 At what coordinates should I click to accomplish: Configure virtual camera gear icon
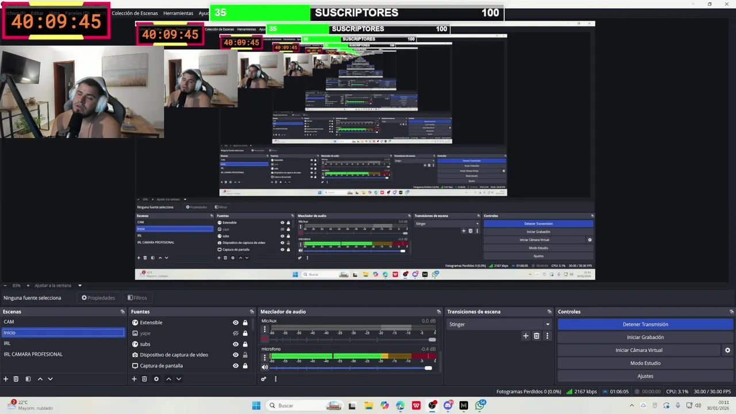click(727, 350)
